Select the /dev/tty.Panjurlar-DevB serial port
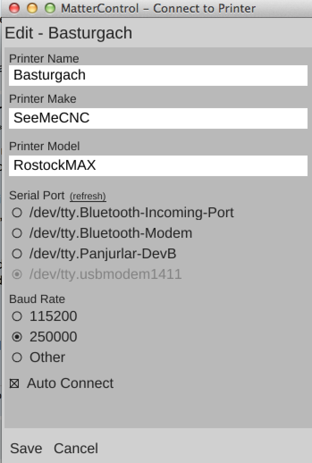This screenshot has width=312, height=463. pos(17,254)
